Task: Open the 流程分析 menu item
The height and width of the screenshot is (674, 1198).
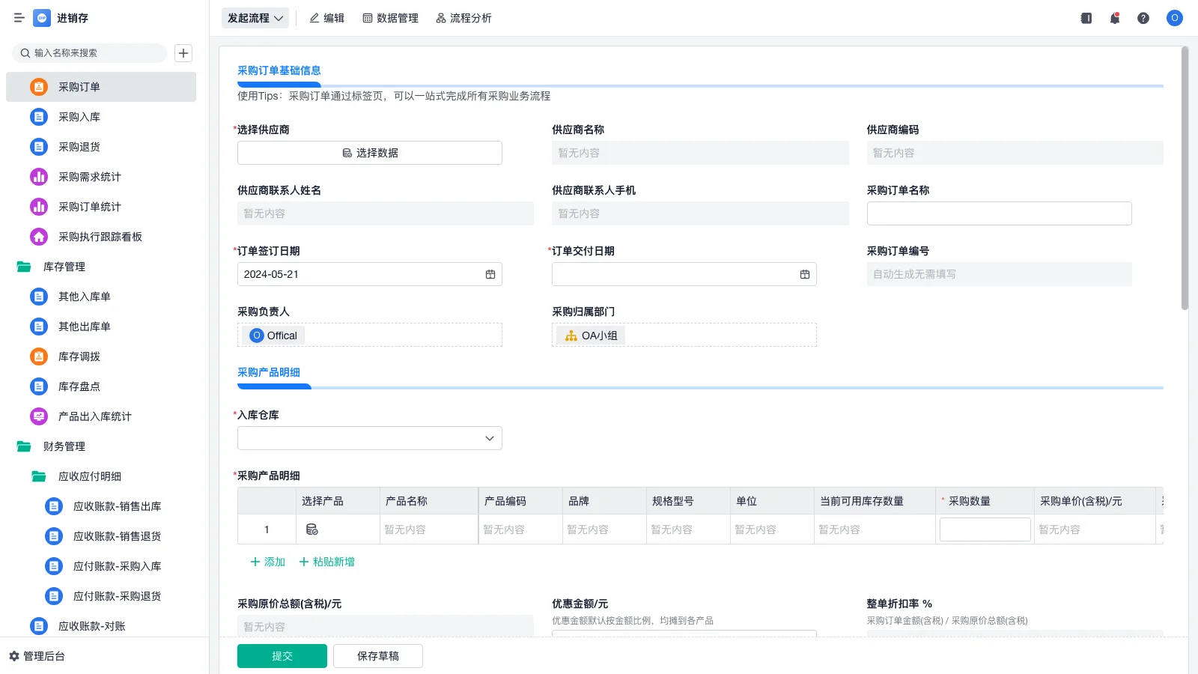Action: pos(464,18)
